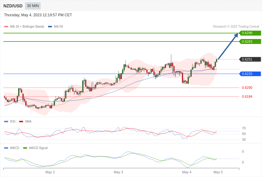Click the pink MA 20 legend swatch
This screenshot has width=262, height=177.
[6, 26]
